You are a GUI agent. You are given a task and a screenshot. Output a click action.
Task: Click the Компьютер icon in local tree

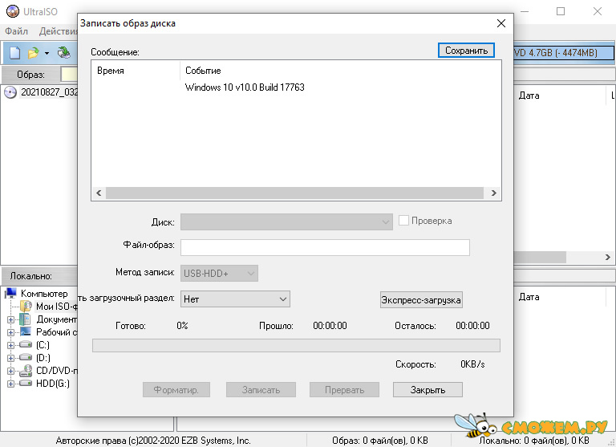coord(11,293)
